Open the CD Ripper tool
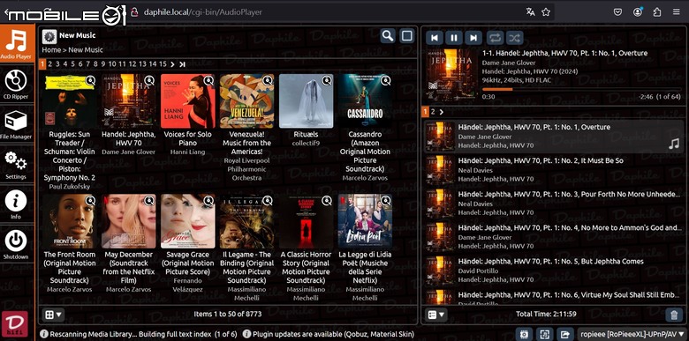 click(16, 85)
